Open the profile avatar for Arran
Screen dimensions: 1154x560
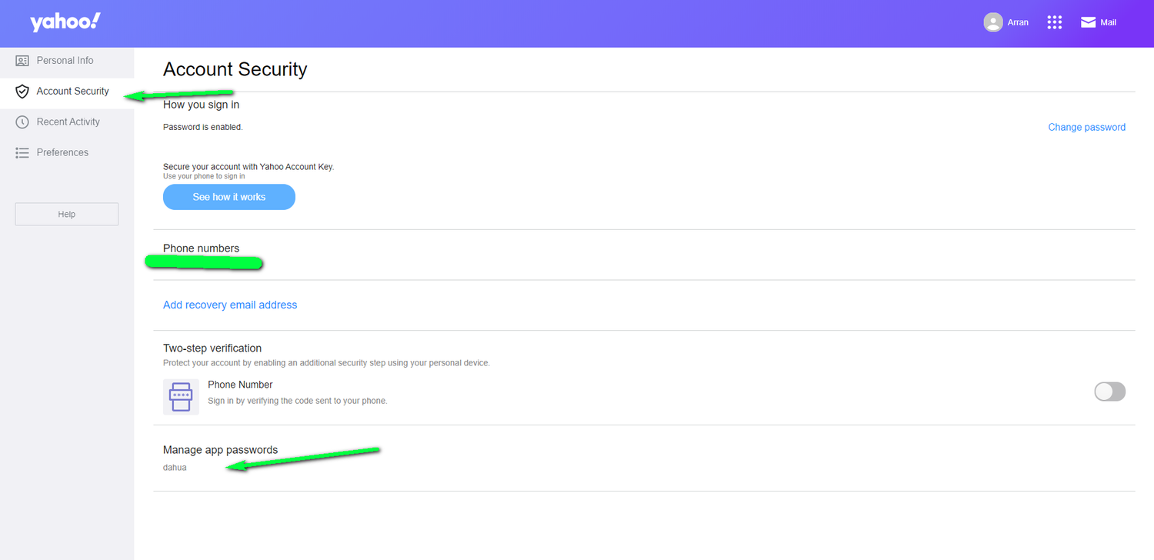tap(993, 22)
